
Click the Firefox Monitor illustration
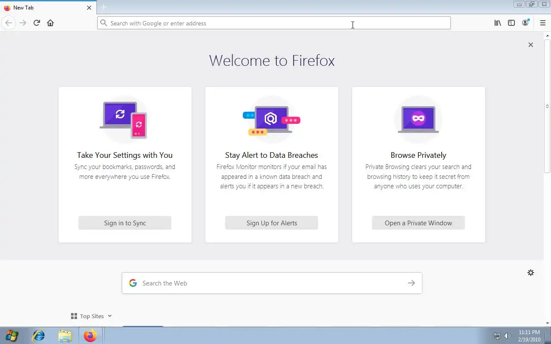272,120
